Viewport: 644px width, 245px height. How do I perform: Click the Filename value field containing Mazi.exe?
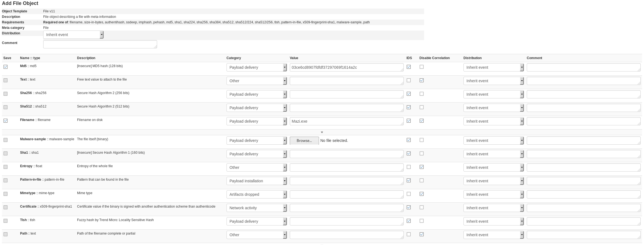346,121
